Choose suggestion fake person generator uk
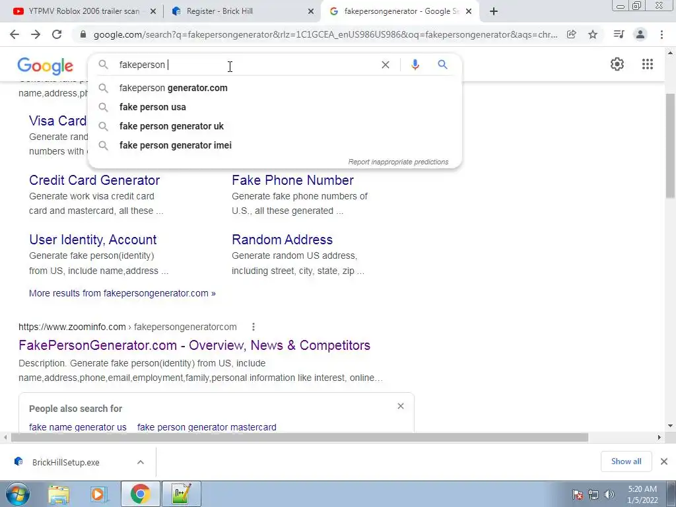The image size is (676, 507). (275, 126)
